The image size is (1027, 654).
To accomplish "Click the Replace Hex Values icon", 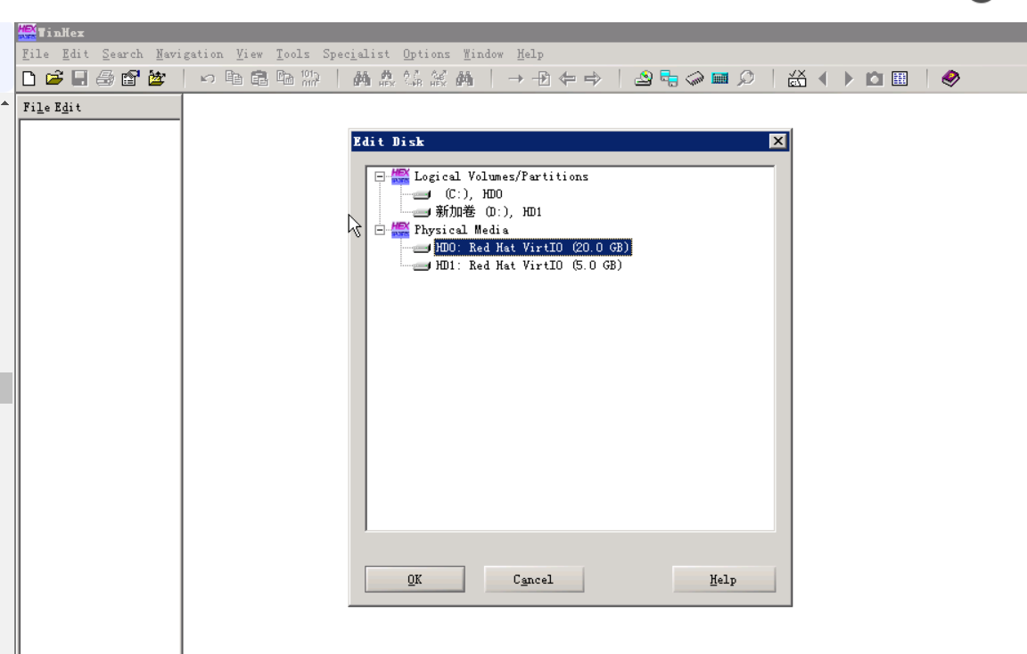I will pyautogui.click(x=439, y=78).
